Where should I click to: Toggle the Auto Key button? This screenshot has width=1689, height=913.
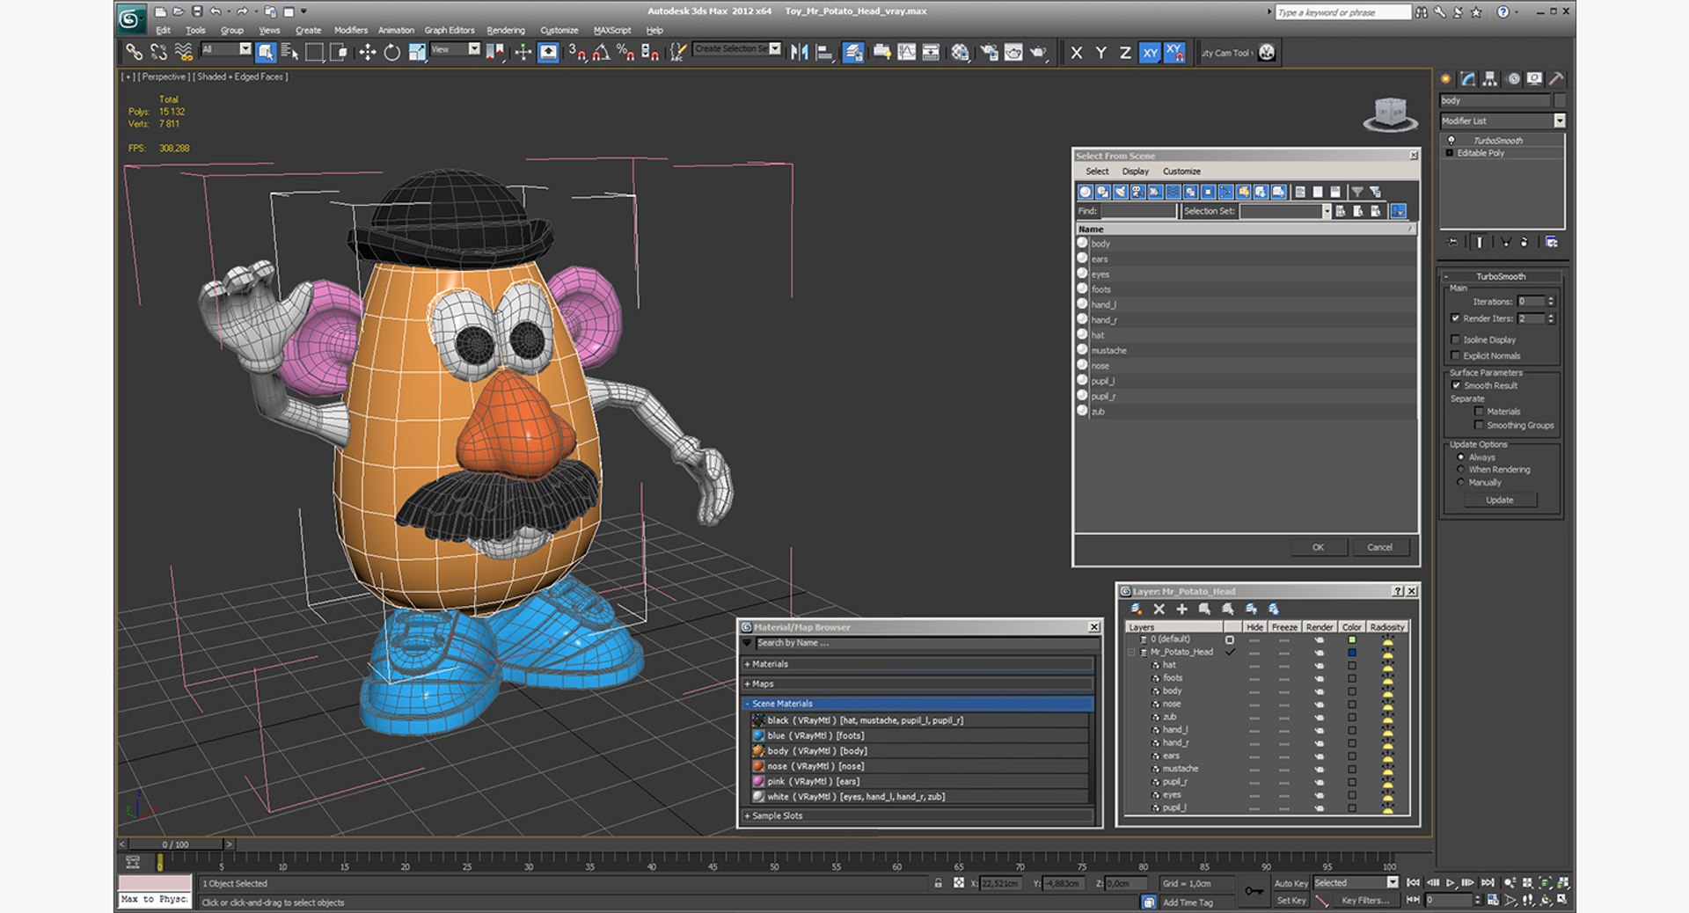pos(1291,883)
